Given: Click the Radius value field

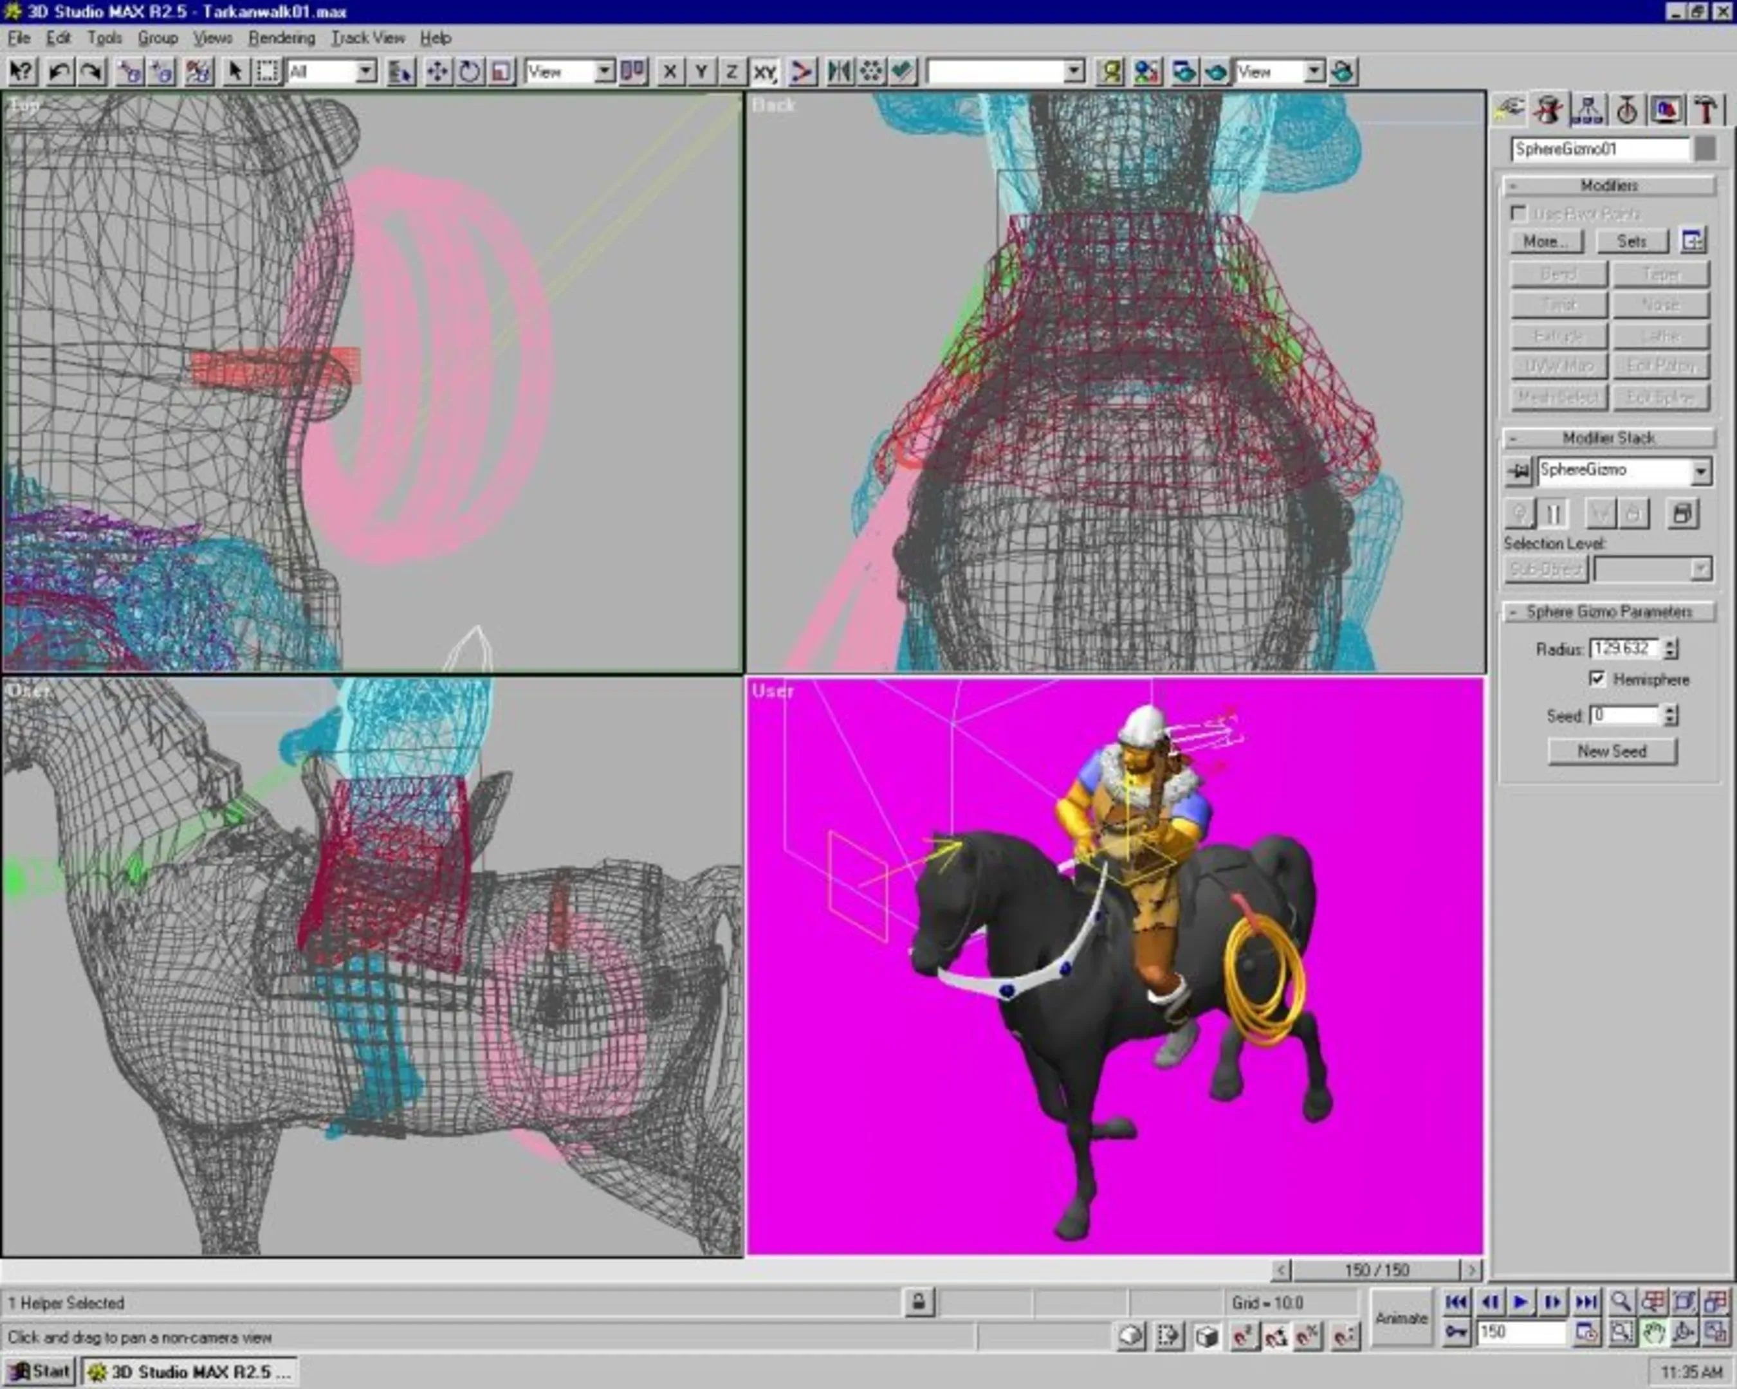Looking at the screenshot, I should coord(1624,648).
